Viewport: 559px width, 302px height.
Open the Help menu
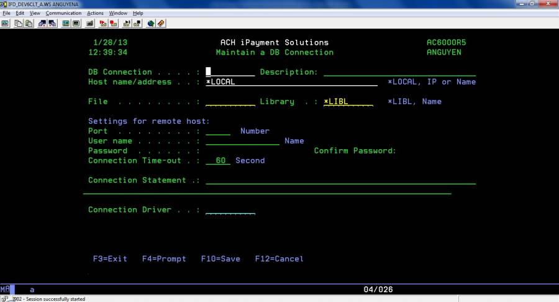(x=138, y=13)
